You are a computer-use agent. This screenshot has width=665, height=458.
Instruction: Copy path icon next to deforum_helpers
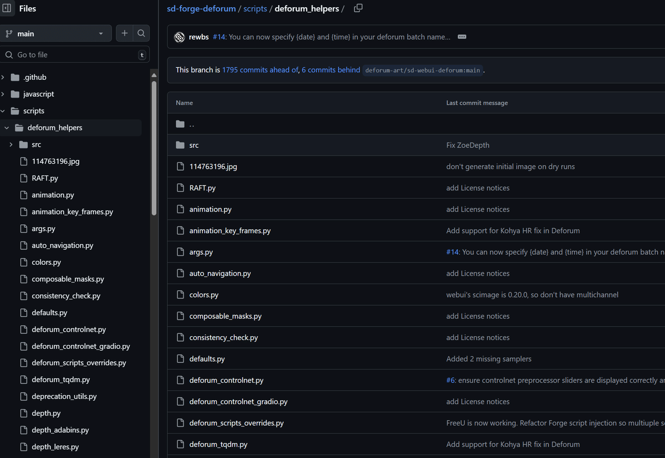click(358, 8)
